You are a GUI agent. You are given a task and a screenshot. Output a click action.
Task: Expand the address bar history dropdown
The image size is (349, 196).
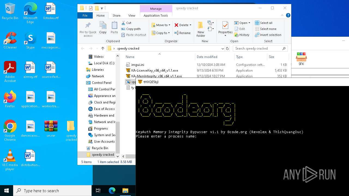(222, 48)
